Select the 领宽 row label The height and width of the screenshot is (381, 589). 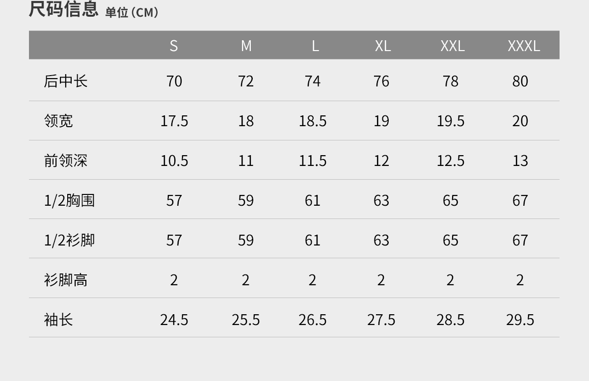tap(58, 121)
